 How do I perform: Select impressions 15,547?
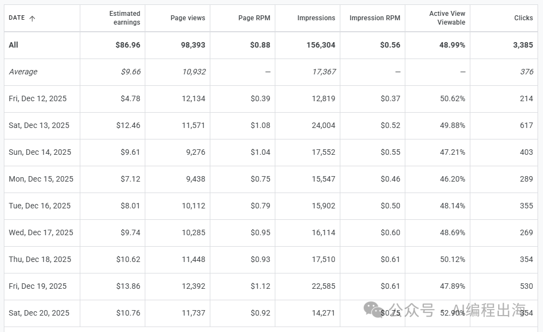click(x=323, y=179)
